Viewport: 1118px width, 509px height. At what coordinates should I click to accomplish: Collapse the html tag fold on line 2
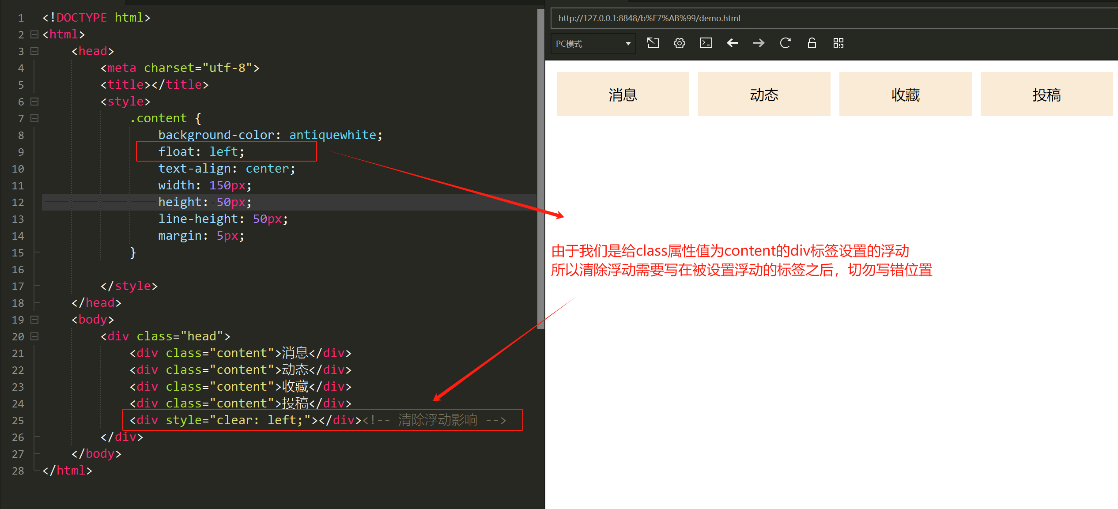[34, 34]
